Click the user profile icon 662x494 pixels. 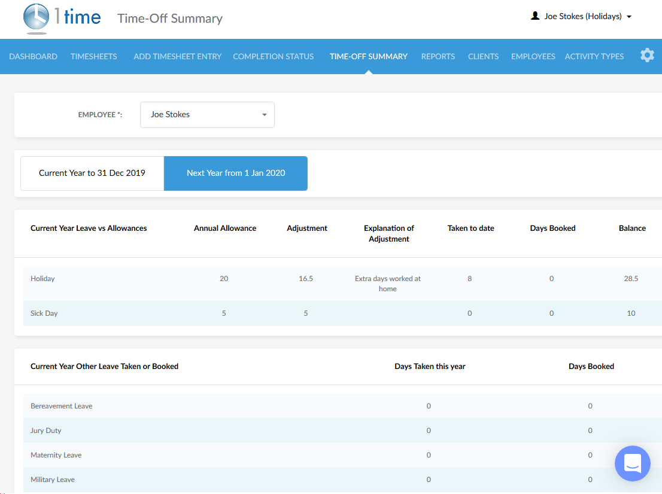pyautogui.click(x=535, y=16)
